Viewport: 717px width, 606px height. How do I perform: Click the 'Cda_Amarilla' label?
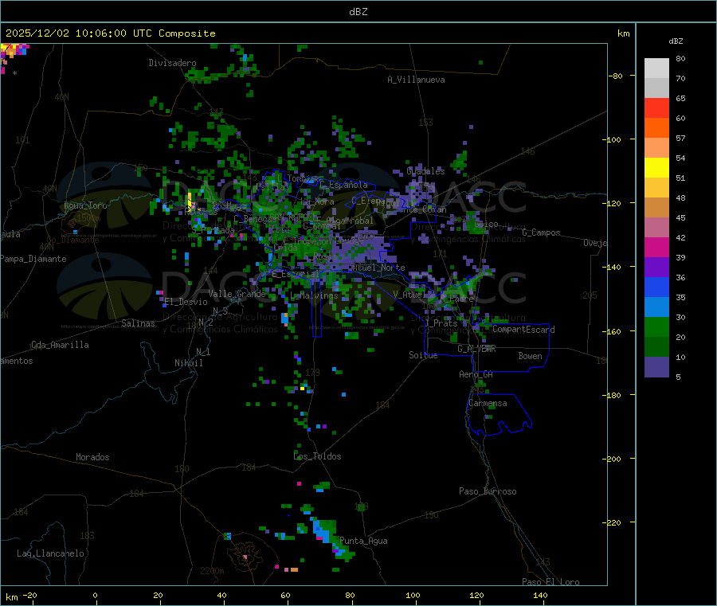[60, 345]
